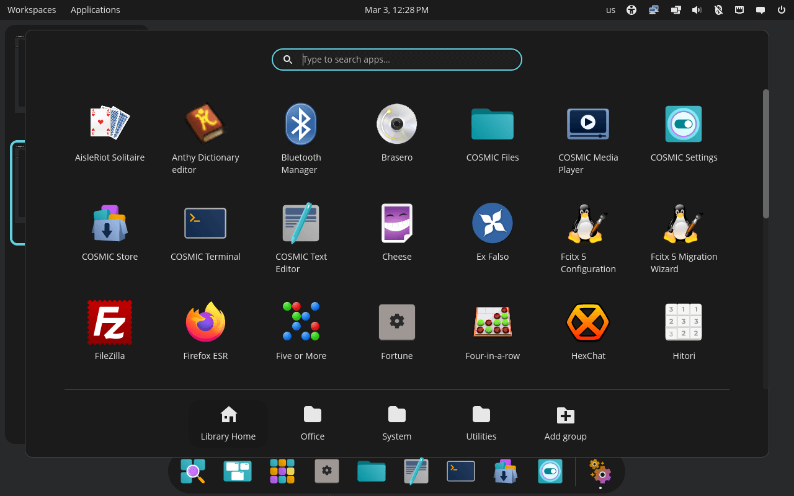Click the apps search field

click(x=397, y=60)
